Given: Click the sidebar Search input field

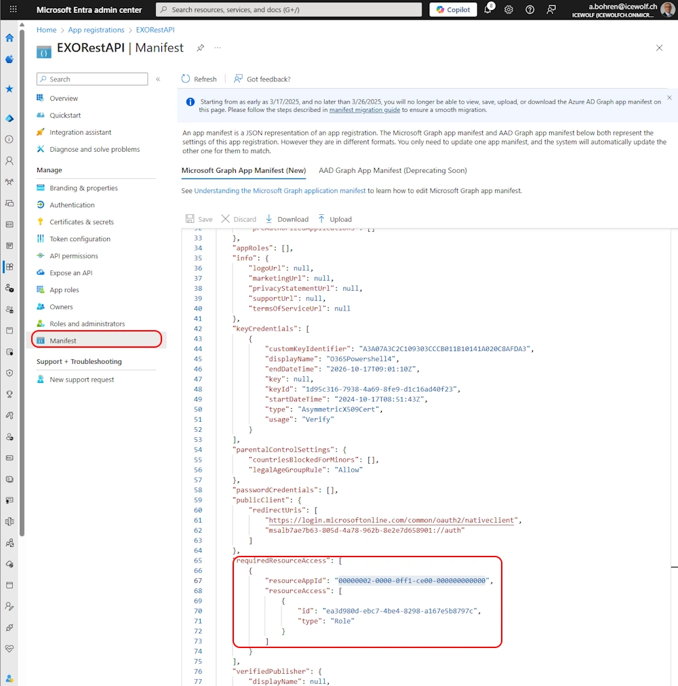Looking at the screenshot, I should tap(92, 79).
